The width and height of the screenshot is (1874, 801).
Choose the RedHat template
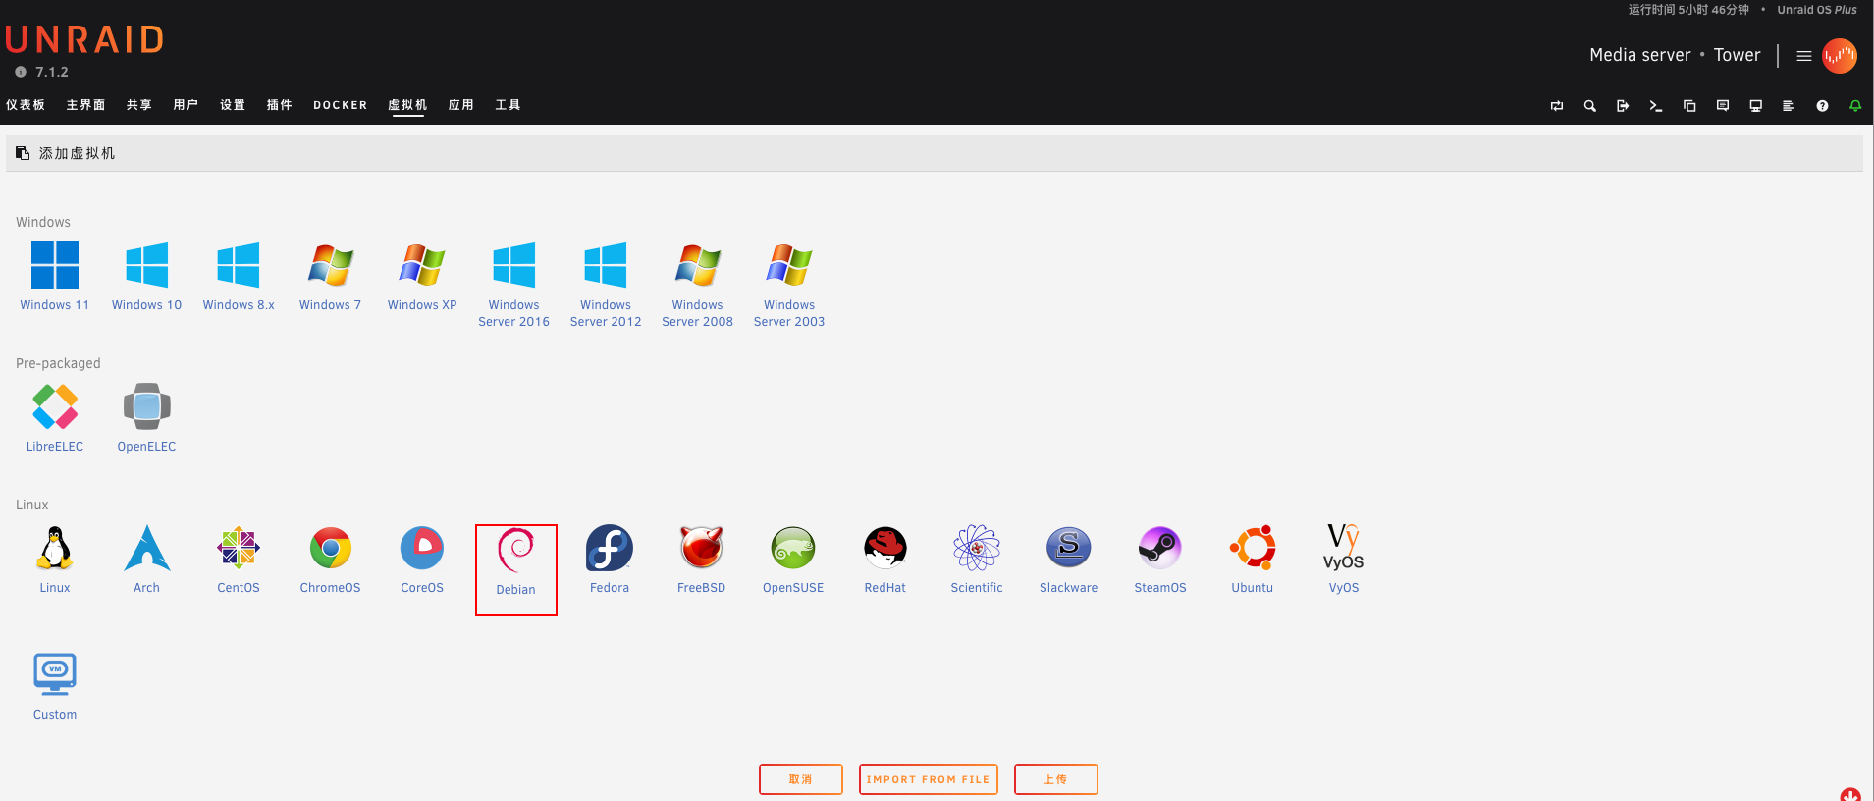pyautogui.click(x=885, y=559)
